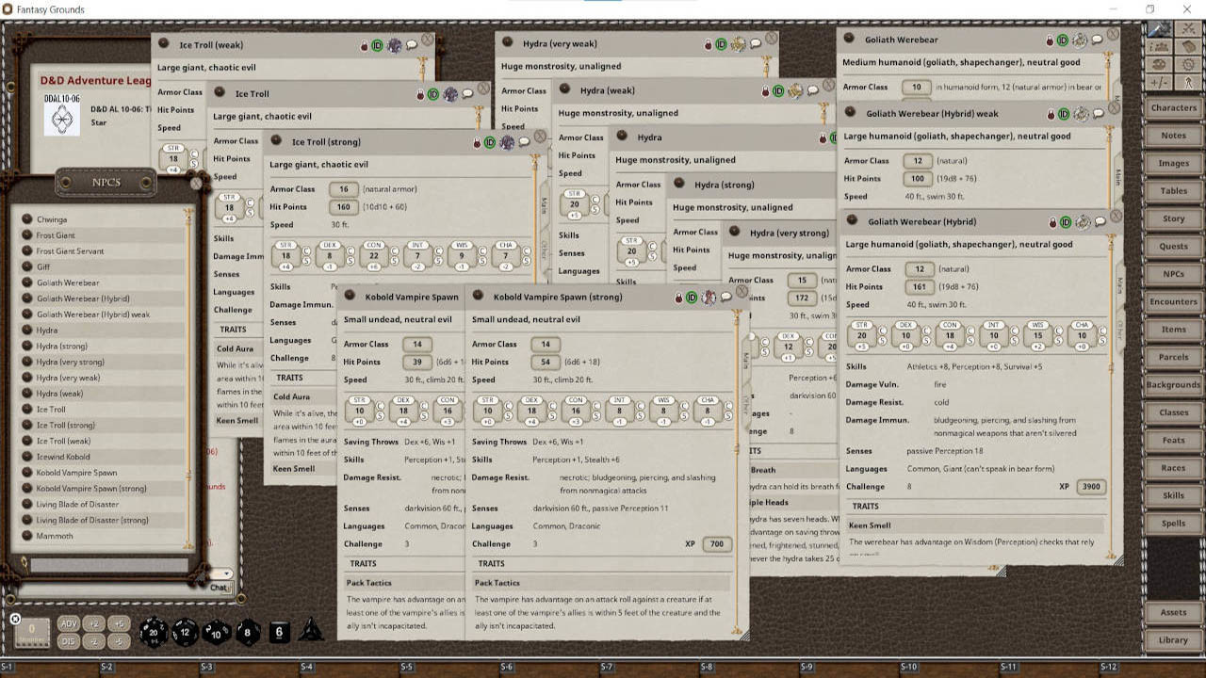This screenshot has width=1206, height=678.
Task: Open the Encounters panel from the right sidebar
Action: [x=1173, y=301]
